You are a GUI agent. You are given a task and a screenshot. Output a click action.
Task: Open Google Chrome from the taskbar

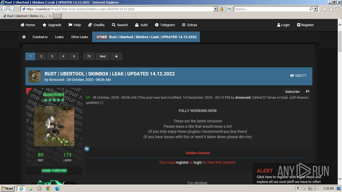[x=48, y=189]
